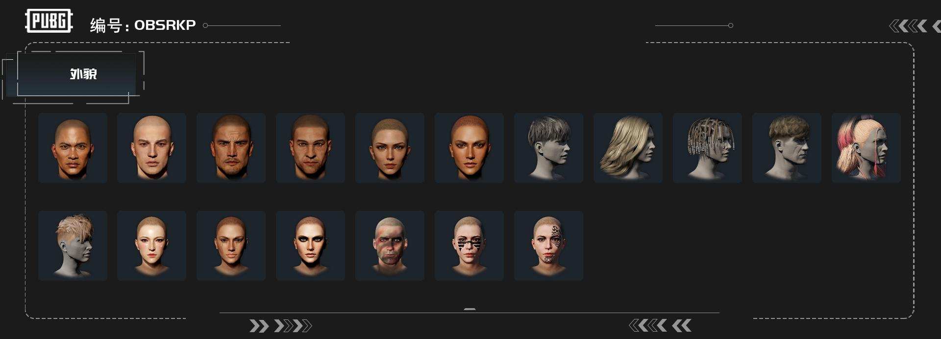Select the bald tan male face thumbnail

[73, 148]
